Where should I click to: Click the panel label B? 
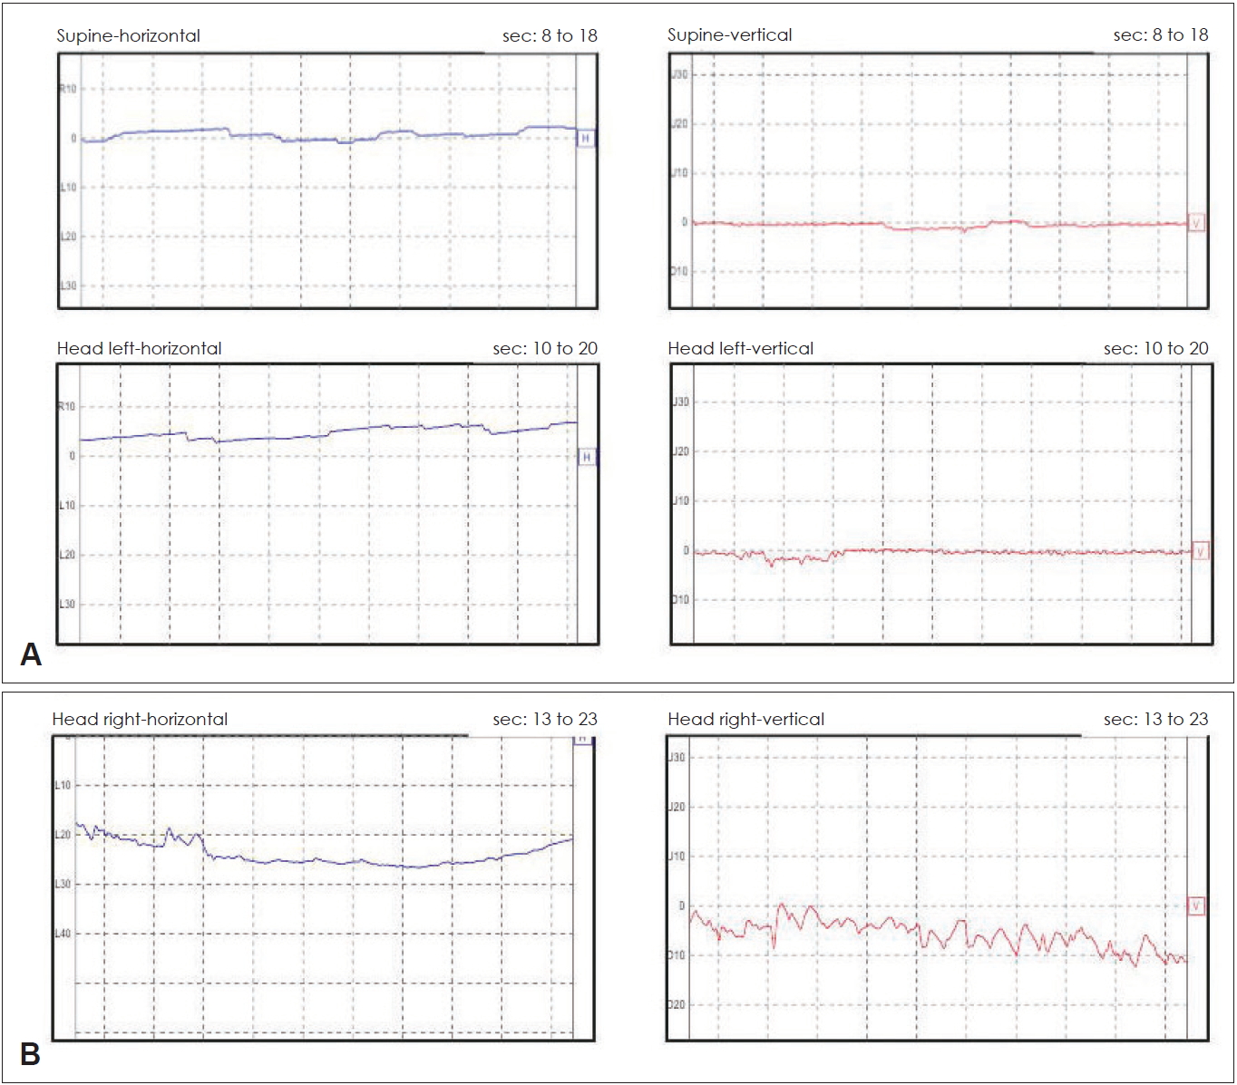pyautogui.click(x=30, y=1055)
